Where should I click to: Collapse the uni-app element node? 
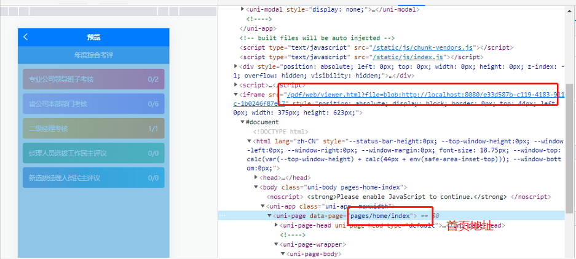pyautogui.click(x=262, y=205)
